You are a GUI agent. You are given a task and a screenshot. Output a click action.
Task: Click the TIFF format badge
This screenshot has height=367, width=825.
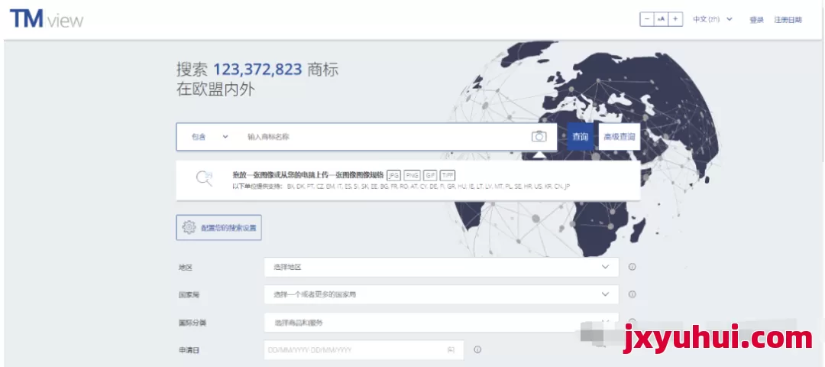[x=448, y=175]
